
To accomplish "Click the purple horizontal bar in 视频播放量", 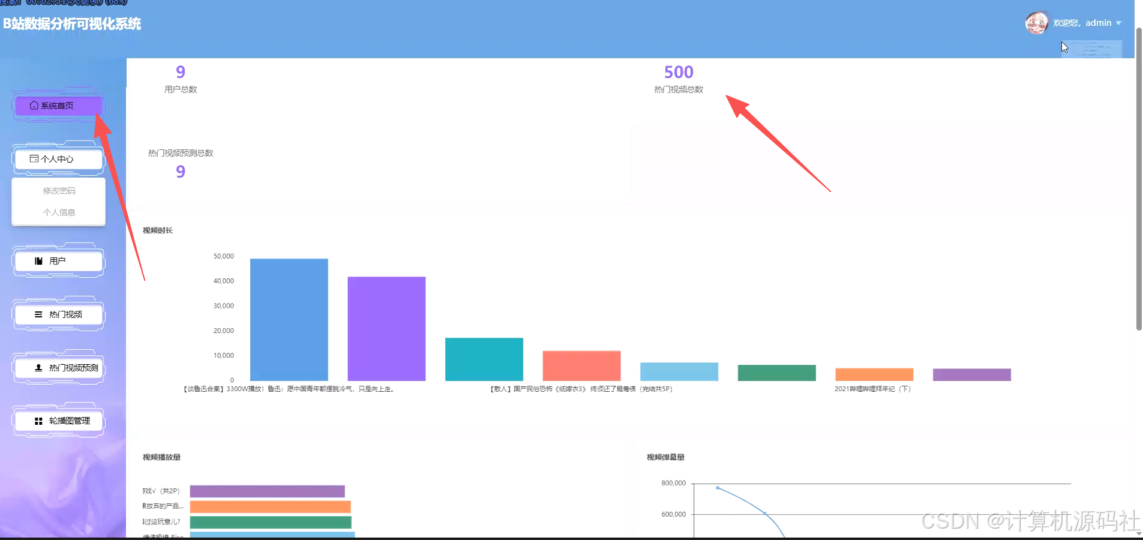I will click(x=267, y=491).
